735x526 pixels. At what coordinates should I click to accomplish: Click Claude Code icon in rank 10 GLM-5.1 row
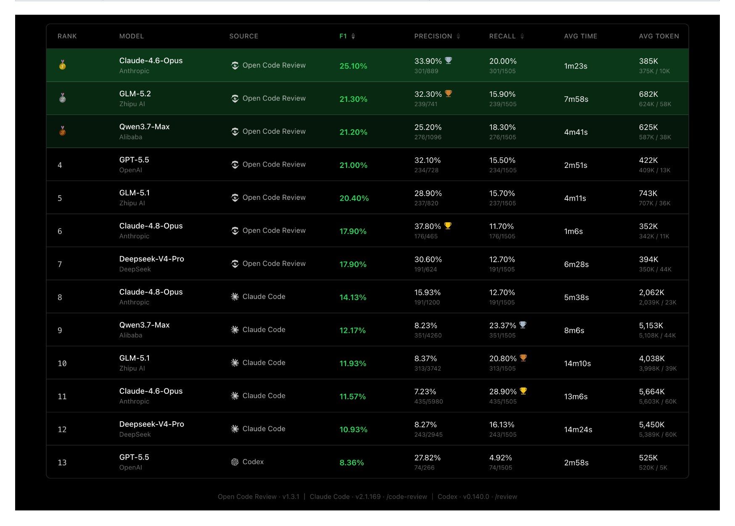point(235,363)
